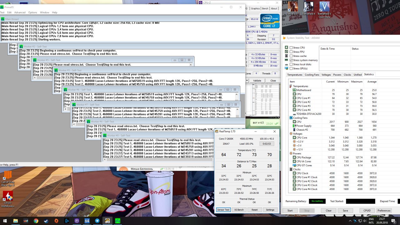This screenshot has height=225, width=400.
Task: Select the Motherboard temperature row
Action: [x=333, y=90]
